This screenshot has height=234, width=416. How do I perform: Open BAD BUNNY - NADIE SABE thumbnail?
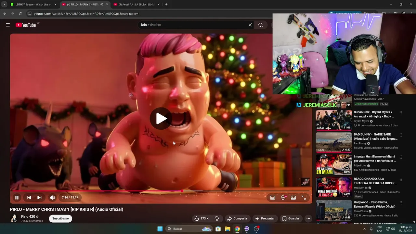click(334, 142)
